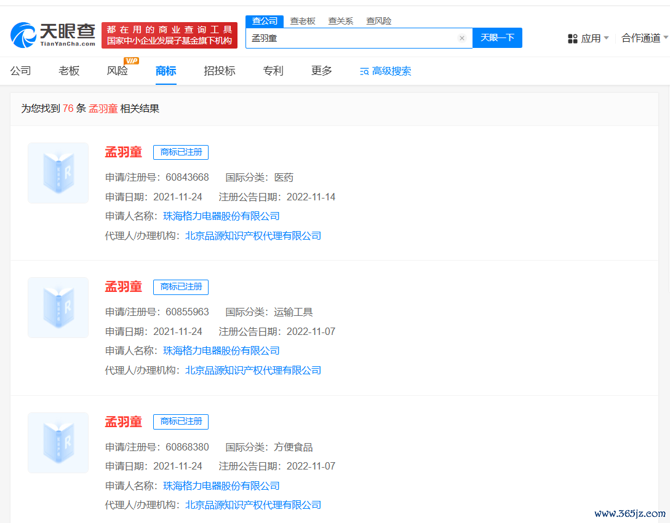
Task: Click the red promo banner 都在用的商业查询工具
Action: [x=169, y=35]
